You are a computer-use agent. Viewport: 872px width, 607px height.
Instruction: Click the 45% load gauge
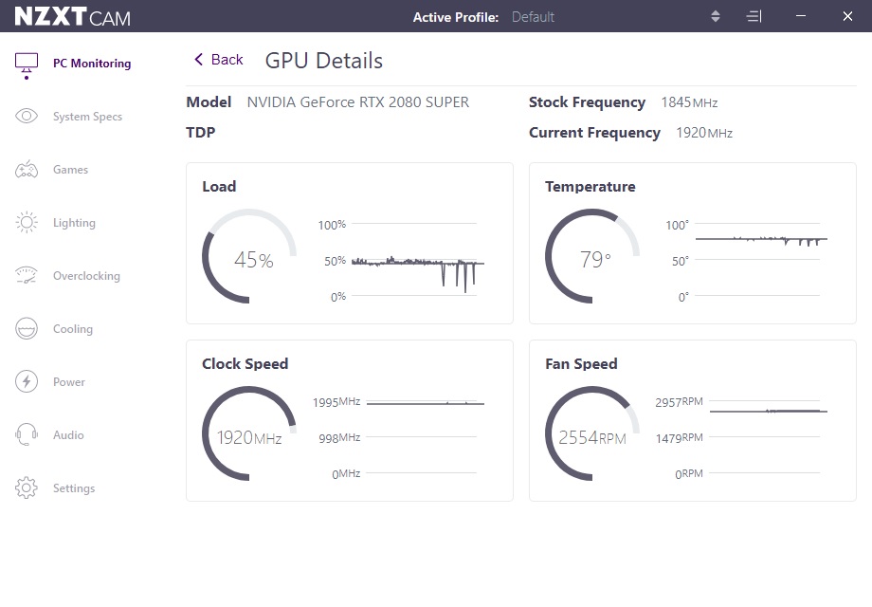[x=249, y=256]
